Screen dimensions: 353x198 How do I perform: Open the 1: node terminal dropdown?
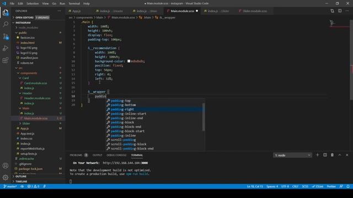292,155
